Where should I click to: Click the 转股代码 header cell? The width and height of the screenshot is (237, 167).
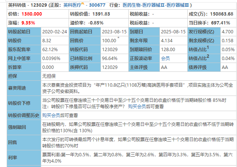click(85, 50)
